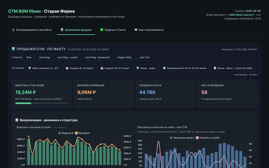The width and height of the screenshot is (269, 168).
Task: Click the revenue progress bar in Выручка card
Action: pos(41,103)
